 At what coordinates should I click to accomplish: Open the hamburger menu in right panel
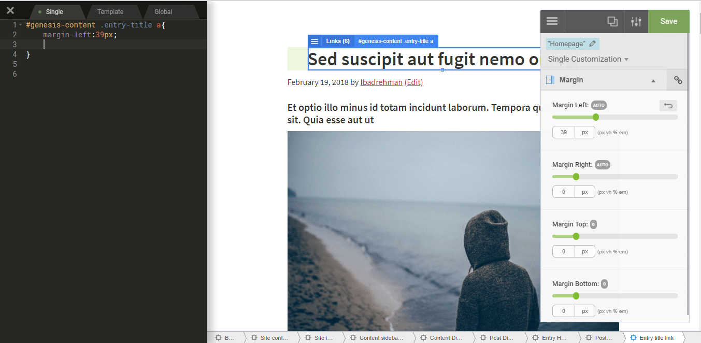[552, 21]
